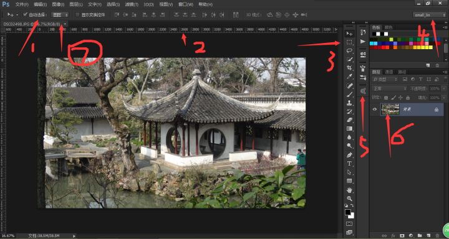Change the screen mode
The width and height of the screenshot is (449, 239).
[x=349, y=232]
